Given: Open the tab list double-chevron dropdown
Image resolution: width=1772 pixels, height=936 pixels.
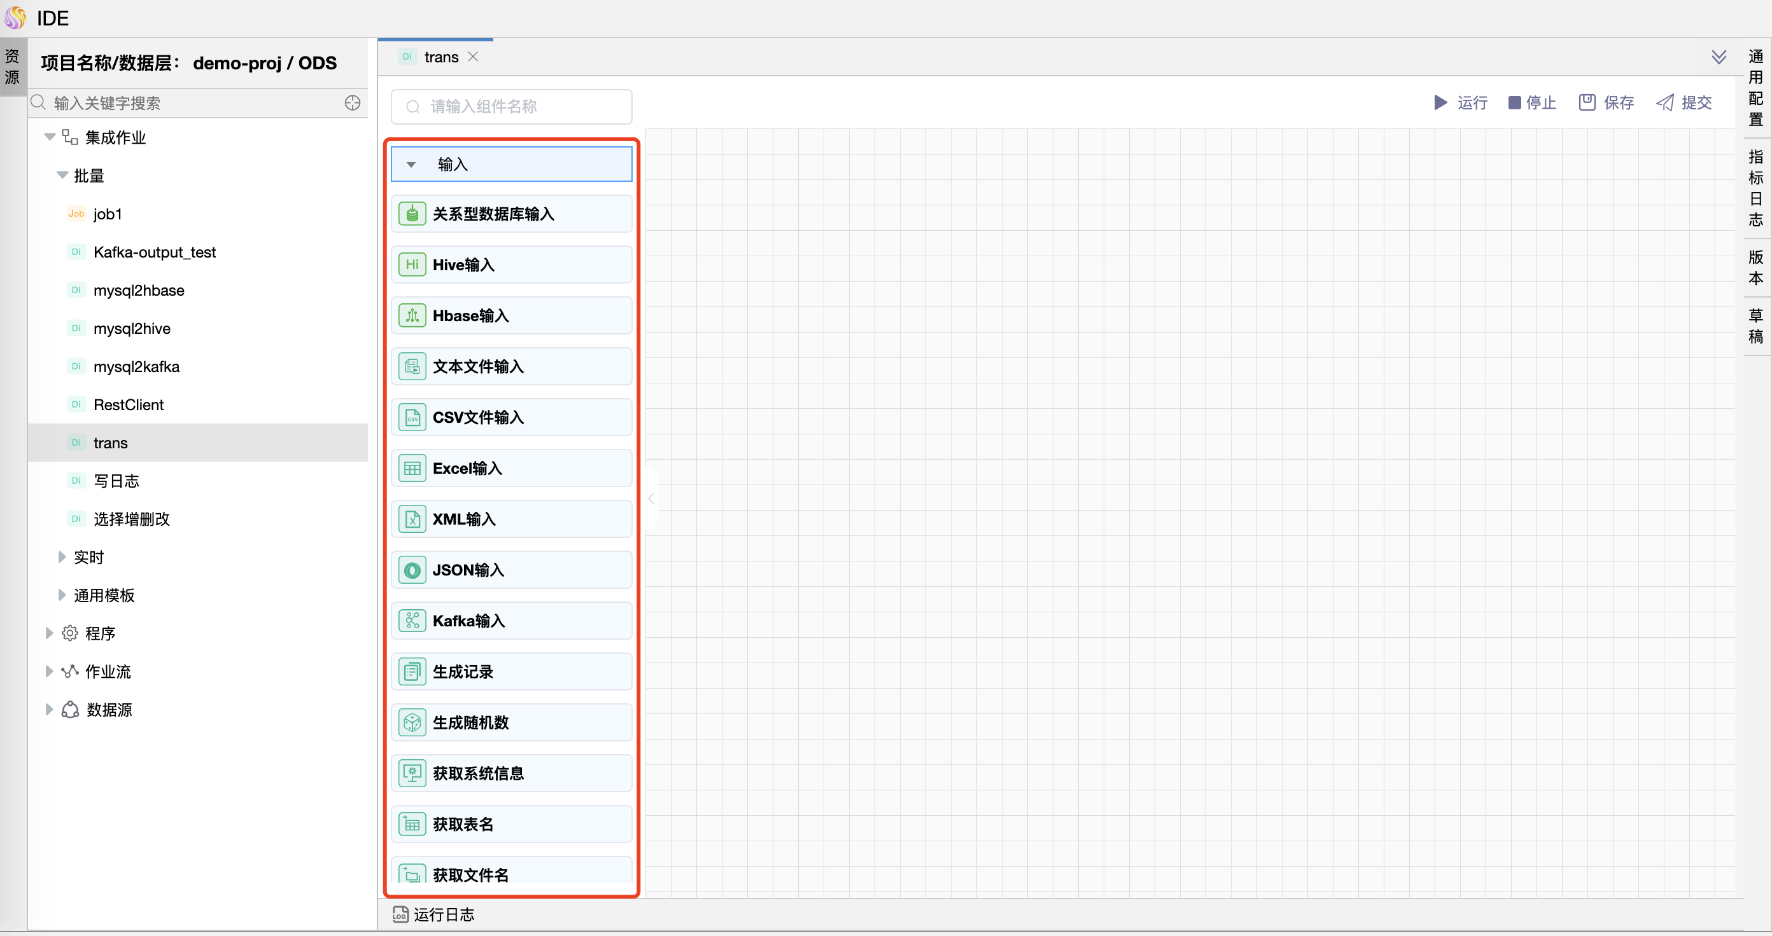Looking at the screenshot, I should pyautogui.click(x=1719, y=57).
